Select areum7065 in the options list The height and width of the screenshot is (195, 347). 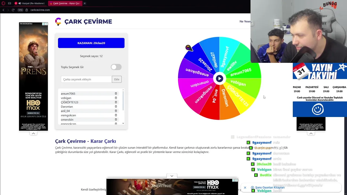[x=68, y=94]
